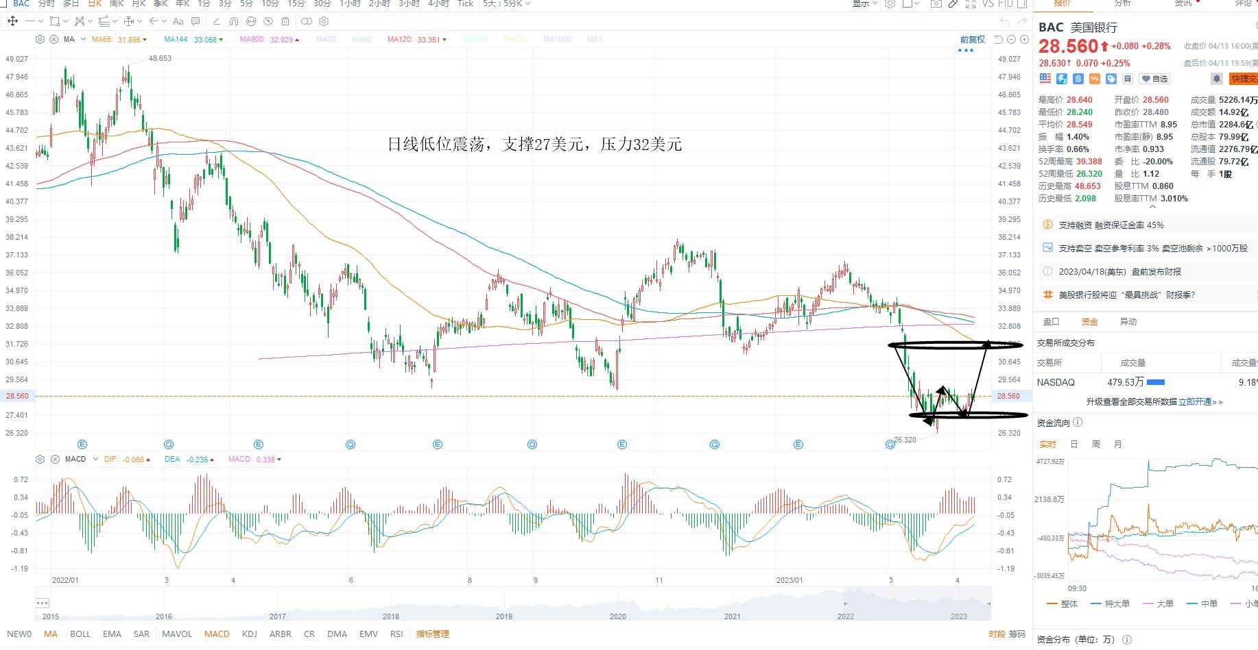Toggle EMA overlay indicator
This screenshot has width=1258, height=650.
pyautogui.click(x=112, y=634)
